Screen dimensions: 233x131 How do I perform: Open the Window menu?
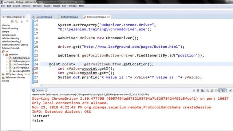[x=72, y=6]
